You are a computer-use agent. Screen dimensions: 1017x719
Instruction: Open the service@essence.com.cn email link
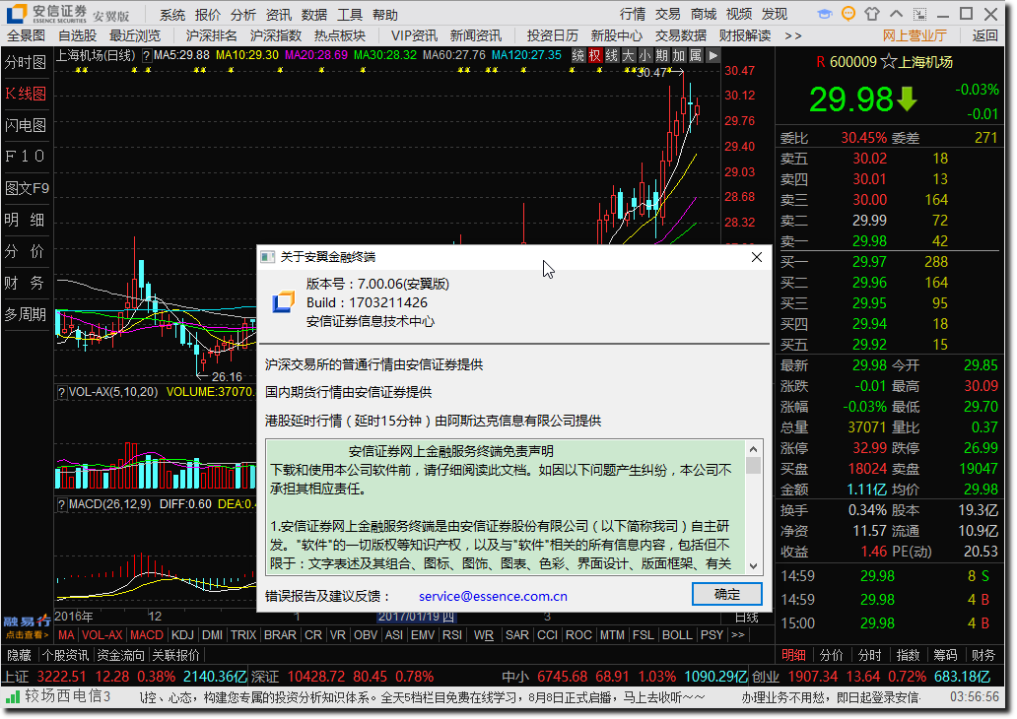pos(493,597)
